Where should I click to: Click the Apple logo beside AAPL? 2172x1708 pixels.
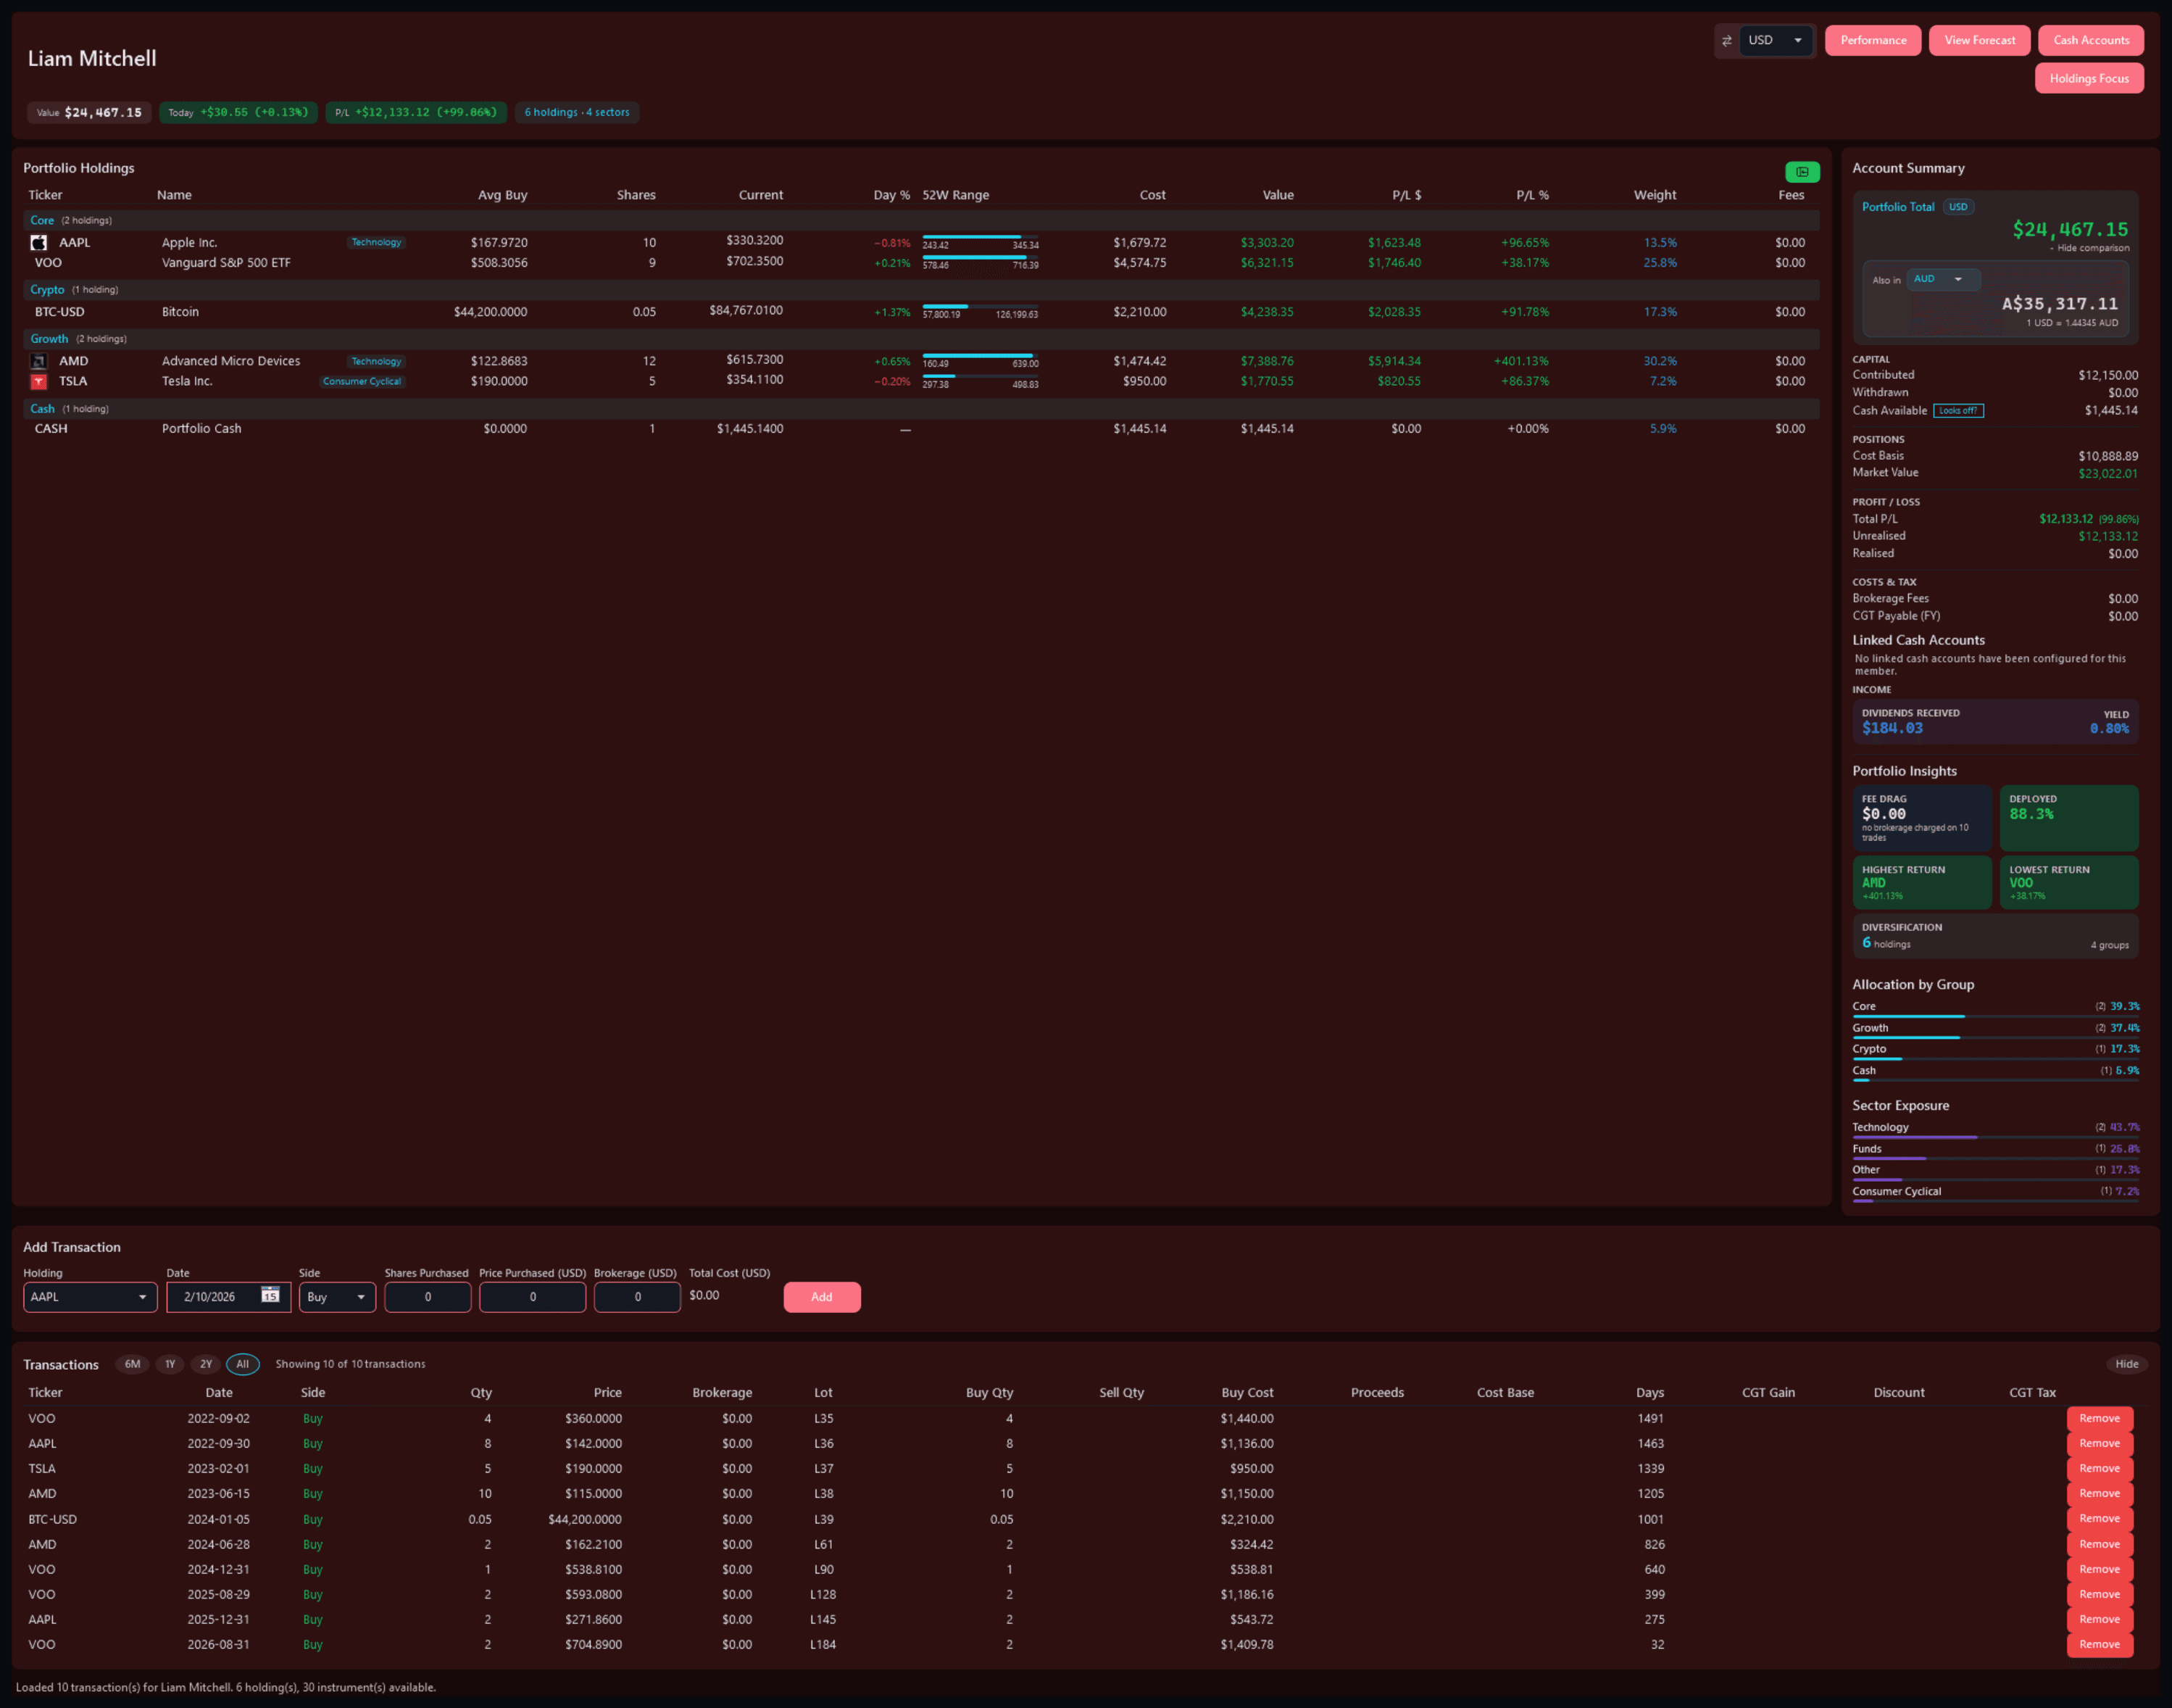click(x=39, y=243)
